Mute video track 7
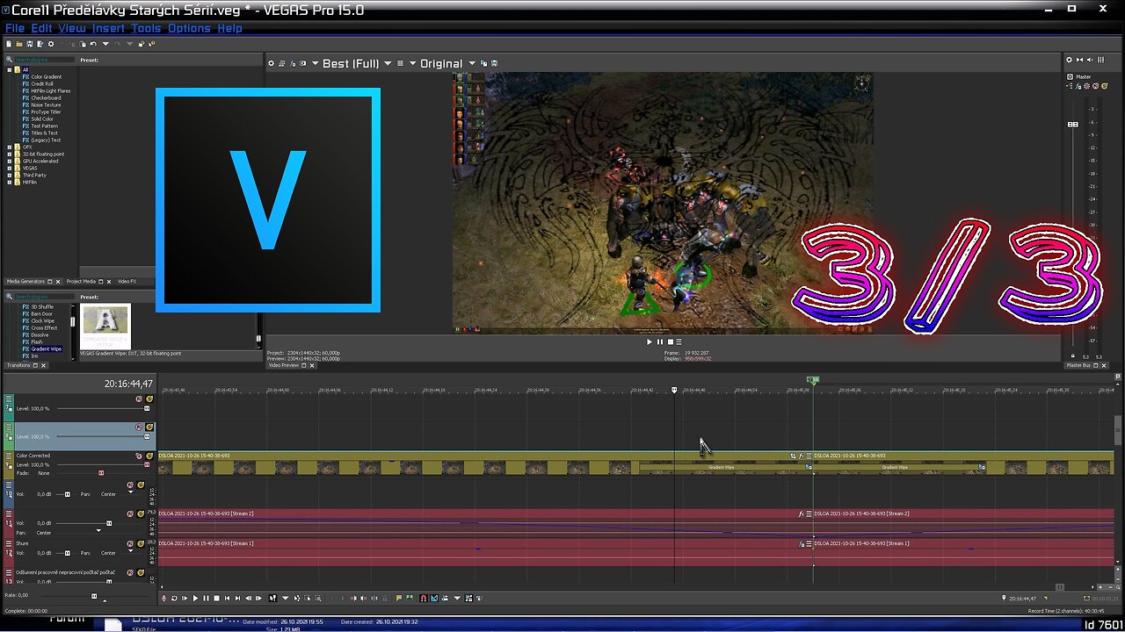Screen dimensions: 1125x632 click(139, 399)
